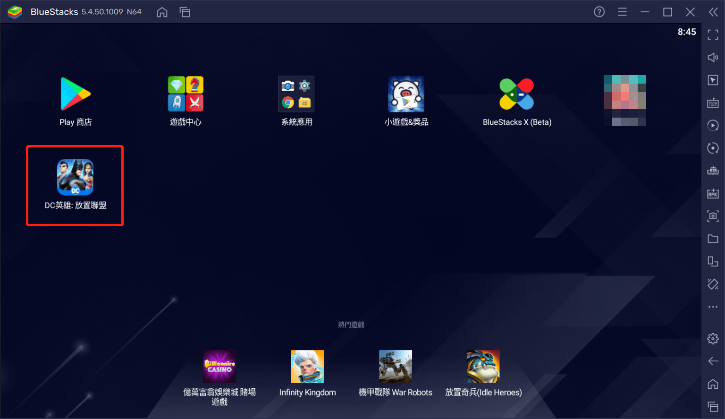
Task: Click the 8:45 clock text
Action: (687, 32)
